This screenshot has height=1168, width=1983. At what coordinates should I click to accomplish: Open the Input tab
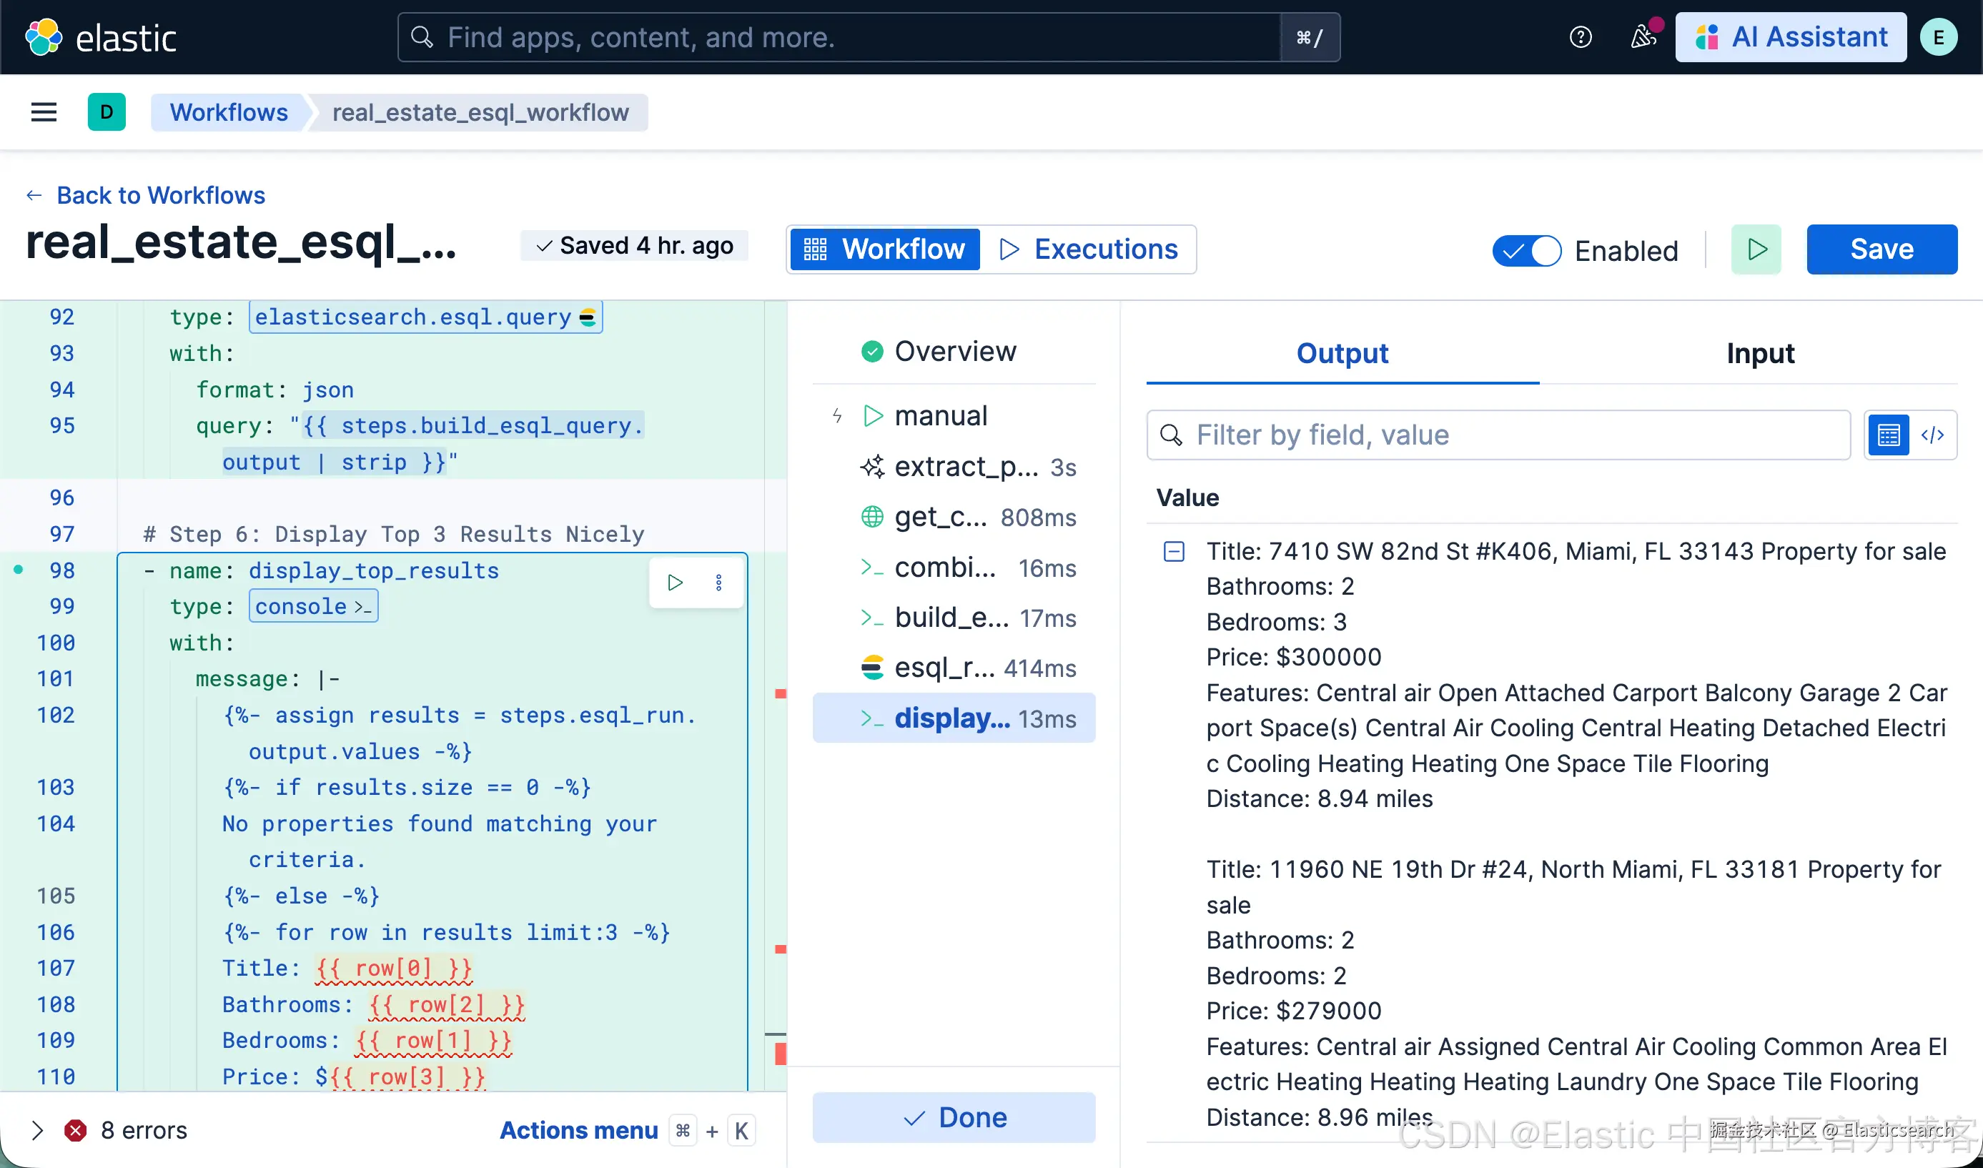(x=1759, y=353)
